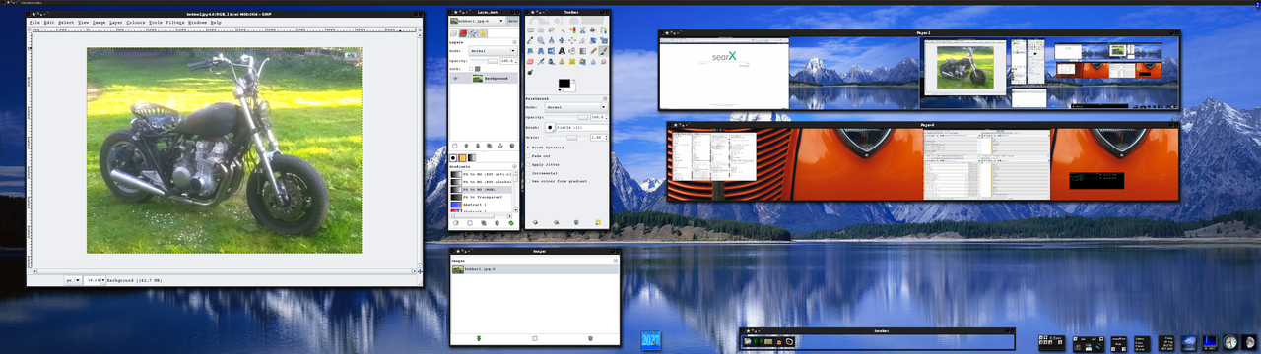Switch to the Channels tab in Layers dock
The width and height of the screenshot is (1261, 354).
(x=463, y=33)
